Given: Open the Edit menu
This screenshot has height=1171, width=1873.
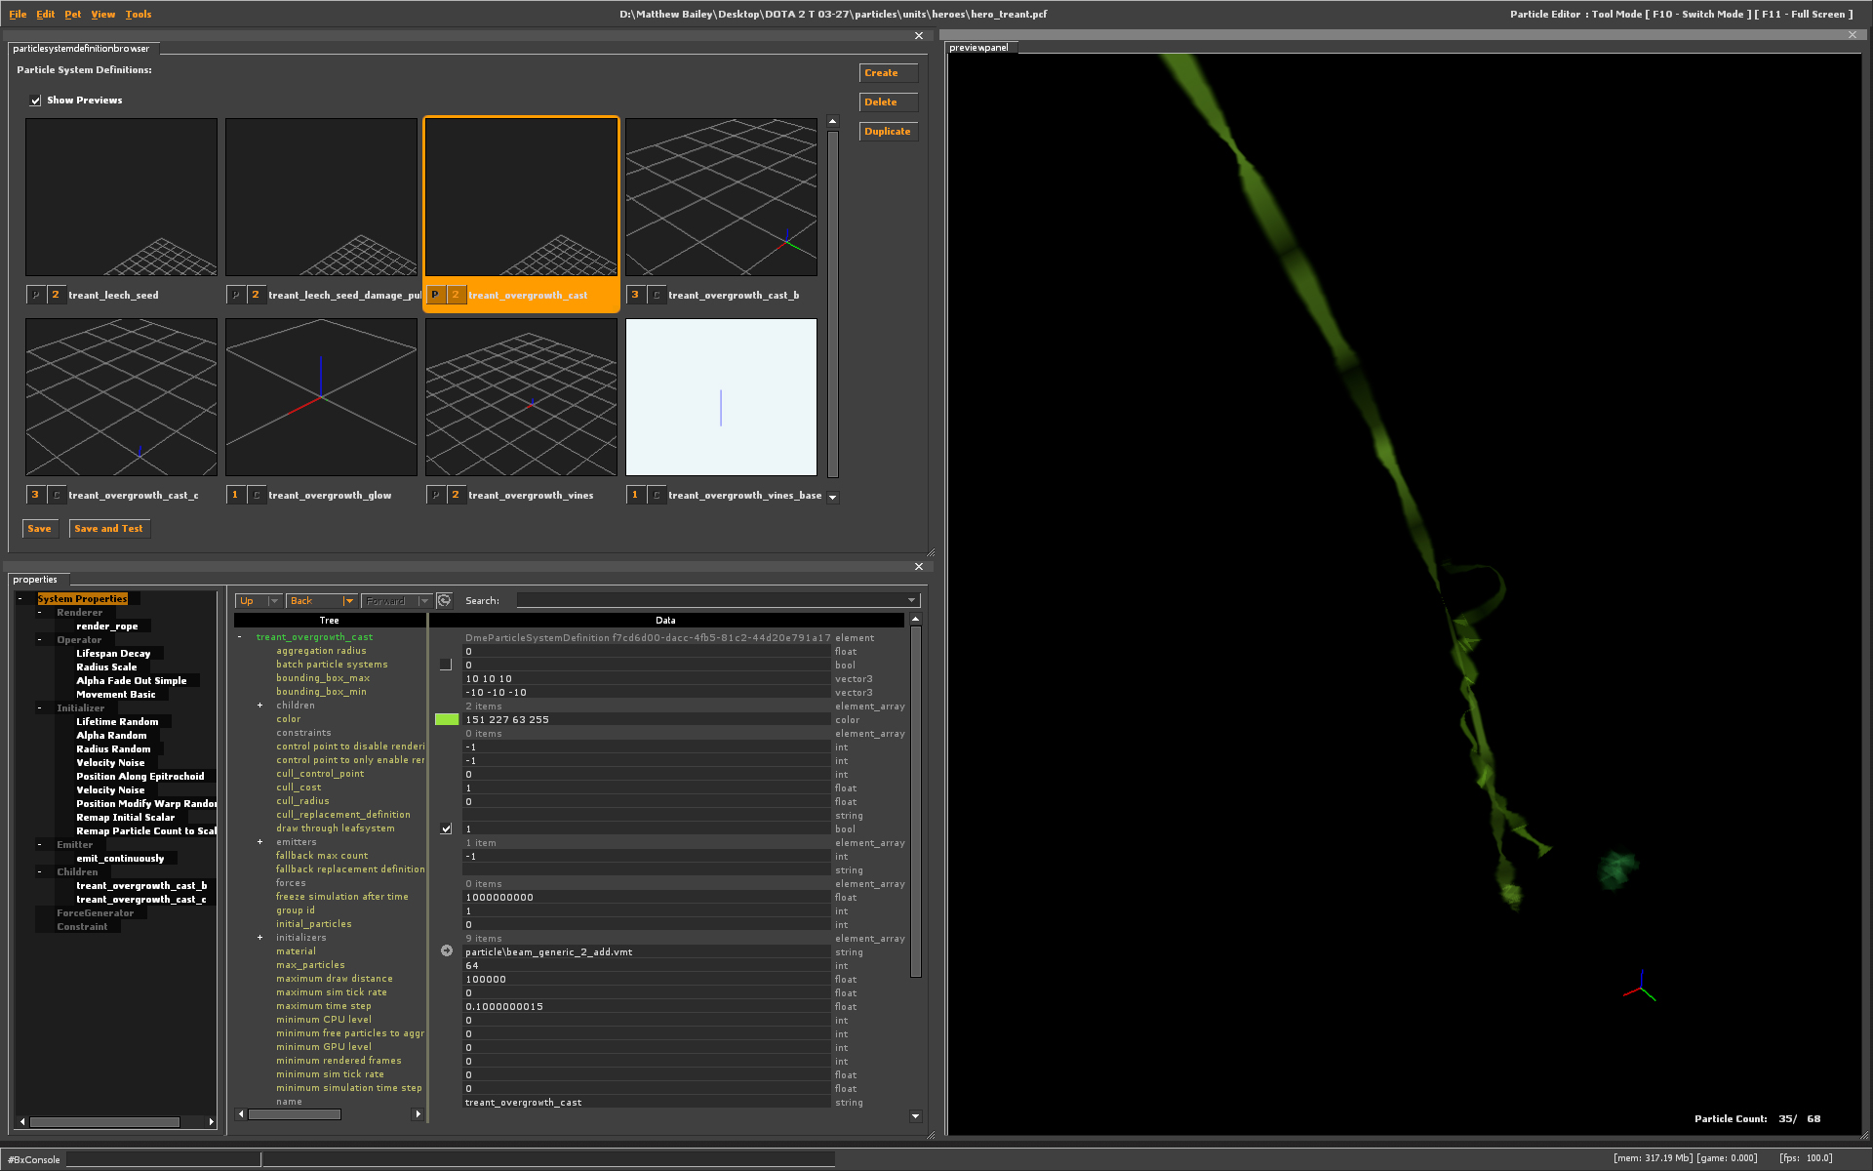Looking at the screenshot, I should tap(45, 15).
